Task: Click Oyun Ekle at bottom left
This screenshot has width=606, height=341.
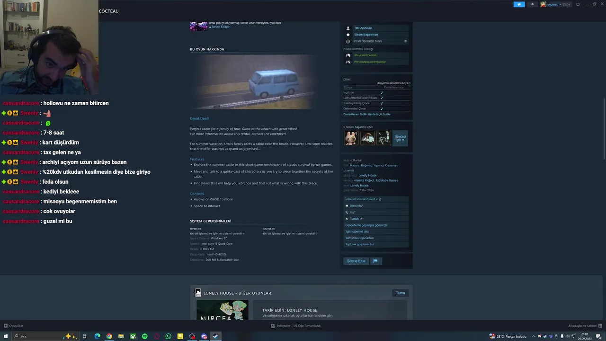Action: click(13, 326)
